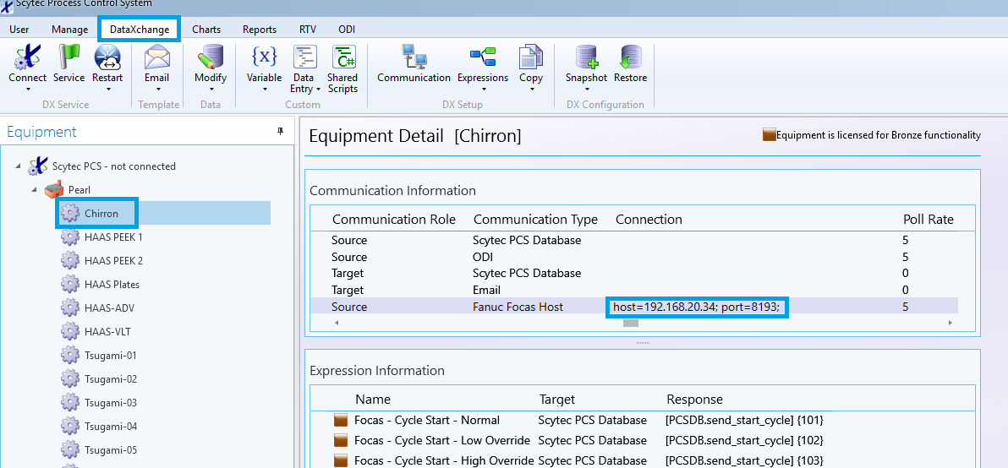Select the Target Email communication row
The width and height of the screenshot is (1008, 468).
(635, 290)
